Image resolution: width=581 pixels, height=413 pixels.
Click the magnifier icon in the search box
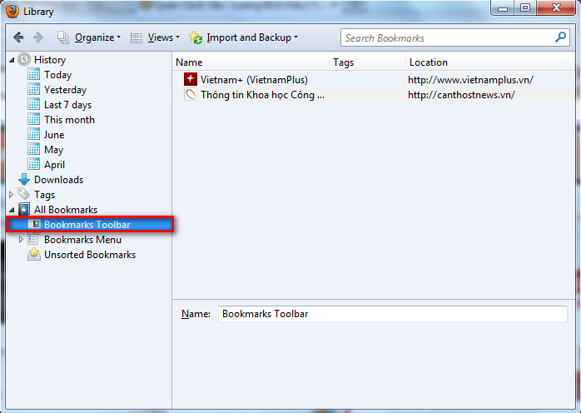click(x=561, y=37)
